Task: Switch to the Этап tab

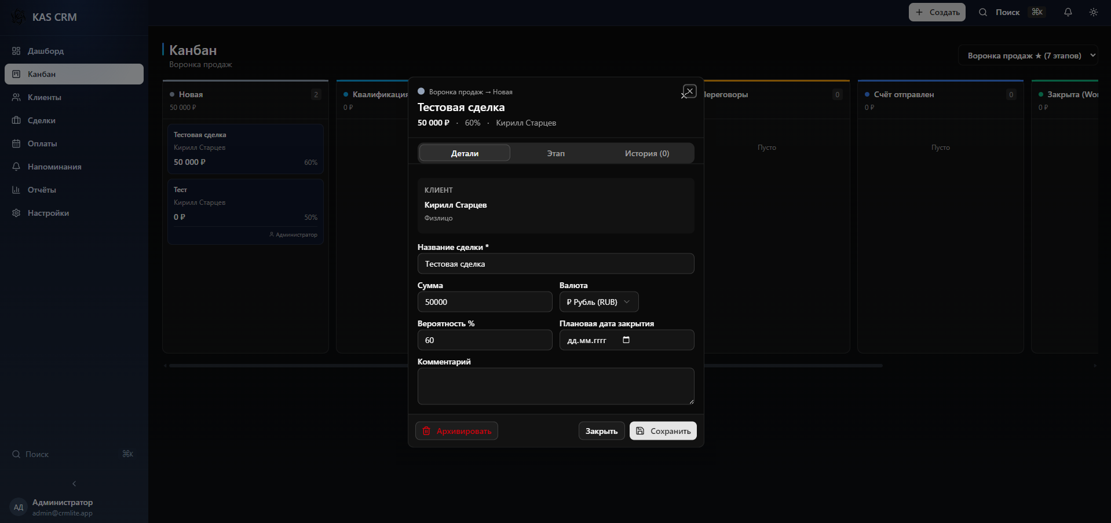Action: tap(555, 153)
